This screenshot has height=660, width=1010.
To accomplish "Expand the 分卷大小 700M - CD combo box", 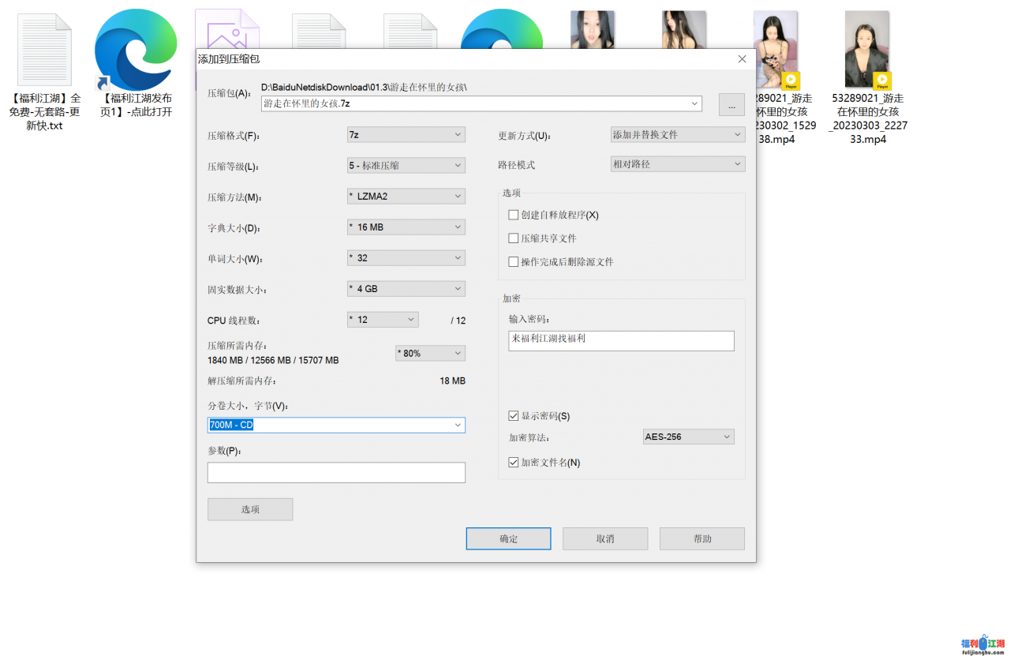I will (x=458, y=426).
